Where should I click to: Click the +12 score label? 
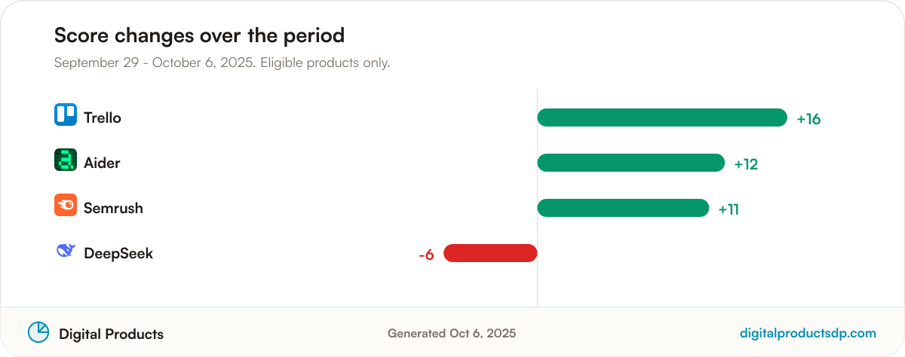(746, 164)
